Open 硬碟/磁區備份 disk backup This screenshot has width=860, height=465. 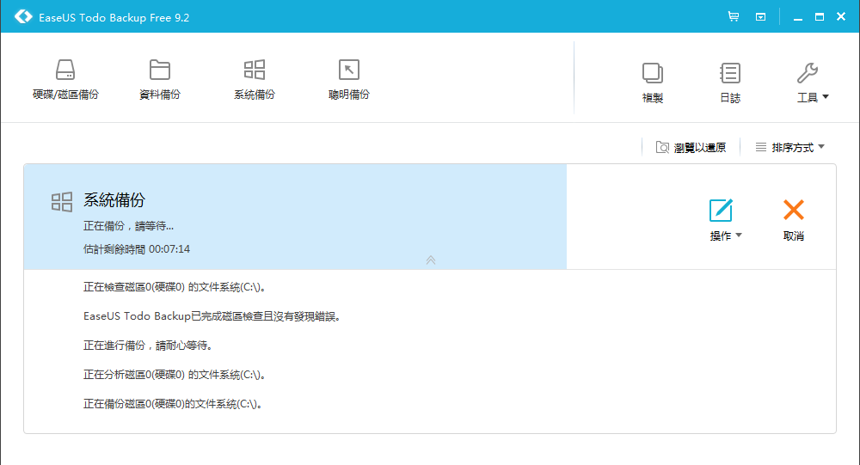[65, 80]
